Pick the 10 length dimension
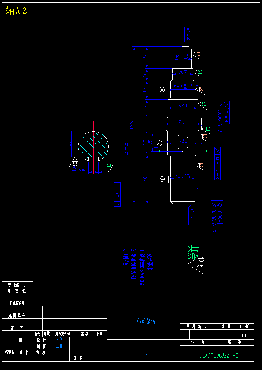This screenshot has height=370, width=262. click(145, 74)
